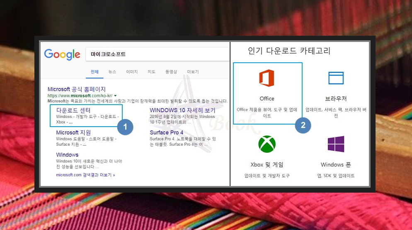The height and width of the screenshot is (230, 412).
Task: Select the Xbox logo icon
Action: tap(267, 144)
